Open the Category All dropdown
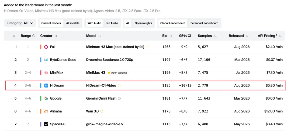The image size is (291, 131). [20, 23]
